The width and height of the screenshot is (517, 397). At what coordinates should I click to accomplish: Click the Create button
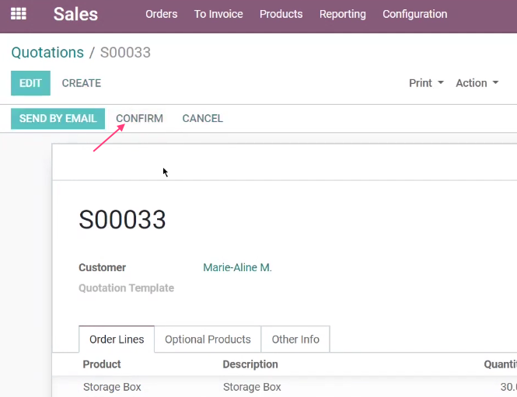82,83
